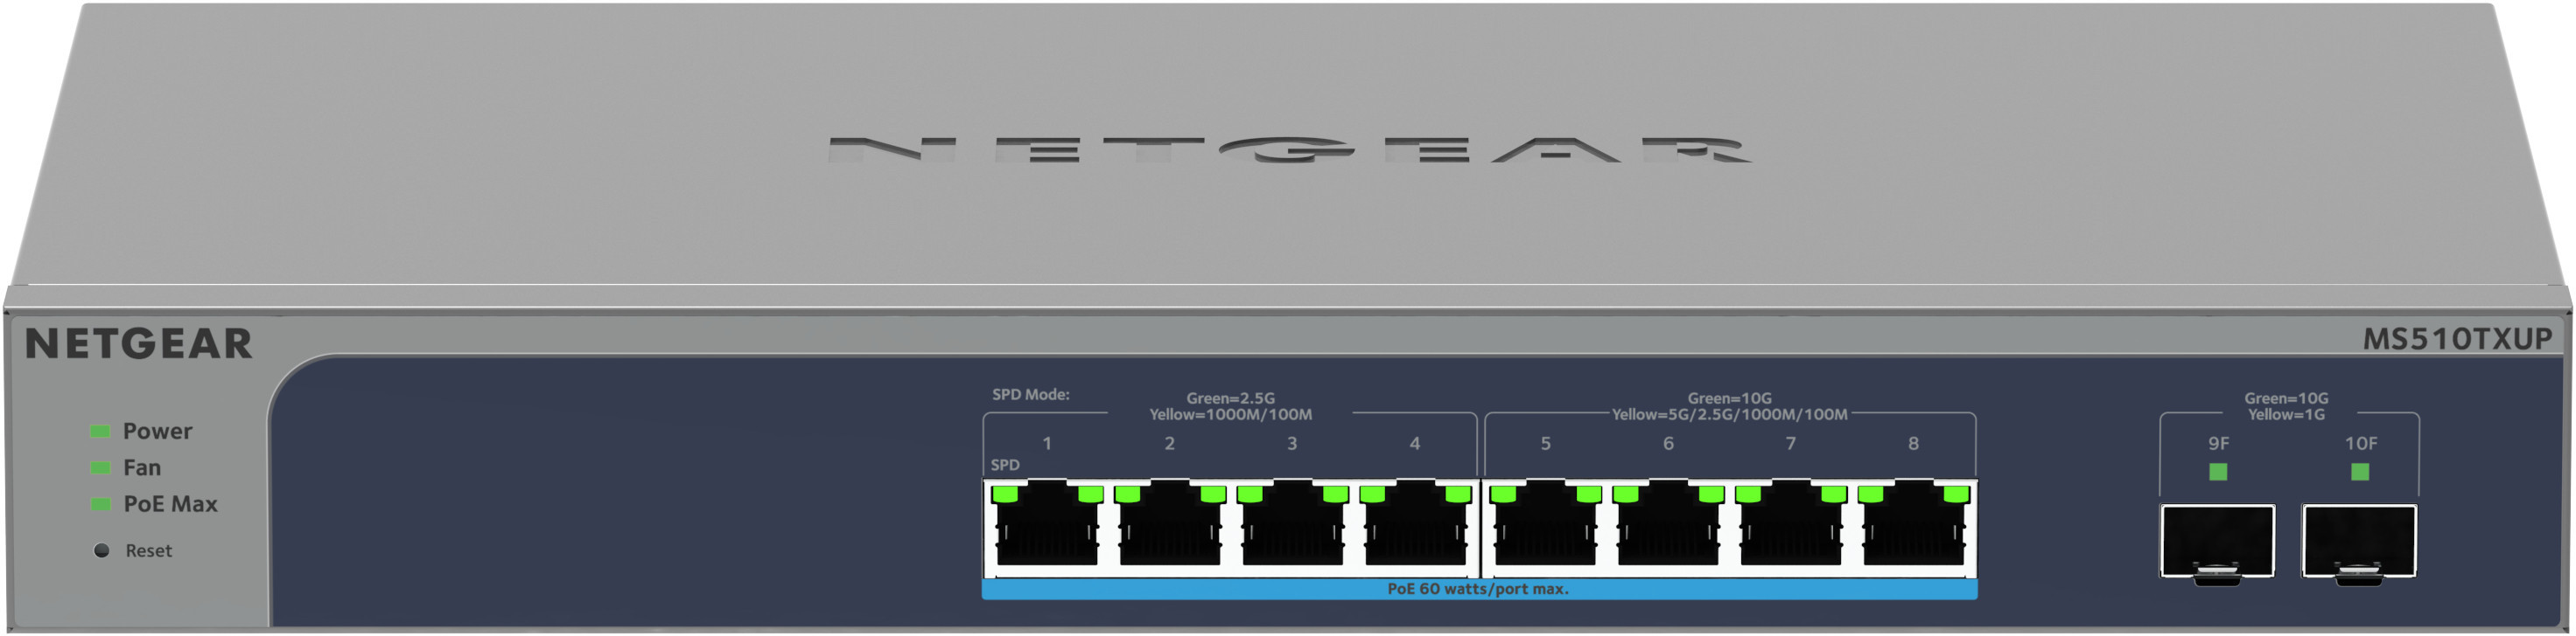2576x636 pixels.
Task: Click port 1's right green LED
Action: click(1090, 494)
